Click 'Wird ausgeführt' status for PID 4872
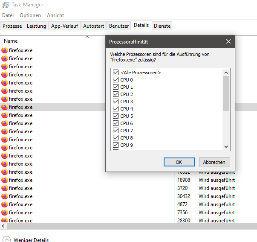This screenshot has width=257, height=242. tap(217, 204)
